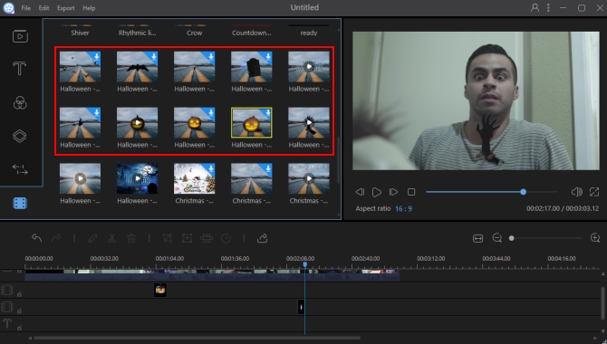The height and width of the screenshot is (344, 607).
Task: Select the ready element label
Action: click(x=309, y=33)
